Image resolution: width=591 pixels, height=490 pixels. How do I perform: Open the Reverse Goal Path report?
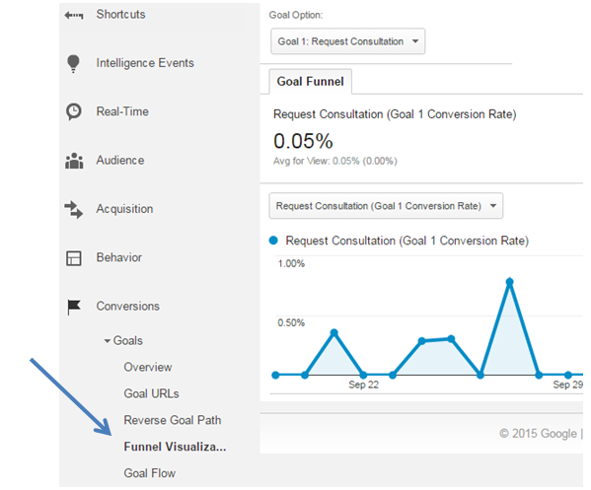[x=173, y=420]
